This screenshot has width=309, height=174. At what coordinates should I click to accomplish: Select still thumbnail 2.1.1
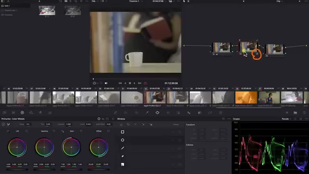(x=47, y=10)
